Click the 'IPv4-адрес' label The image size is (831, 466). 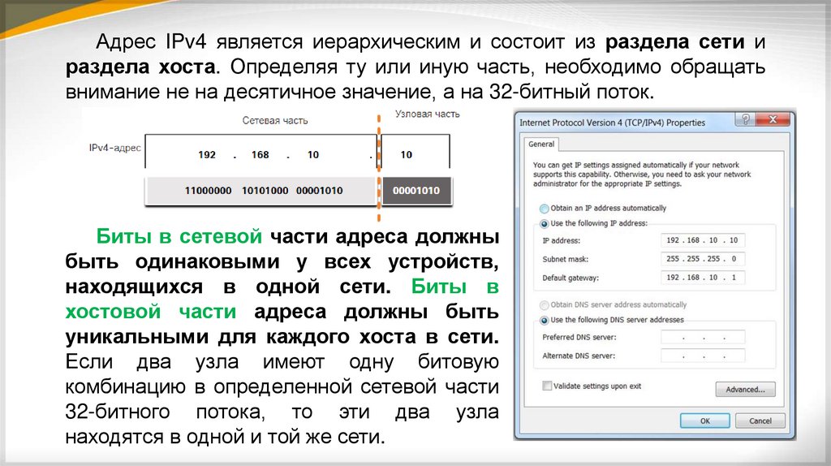[114, 148]
